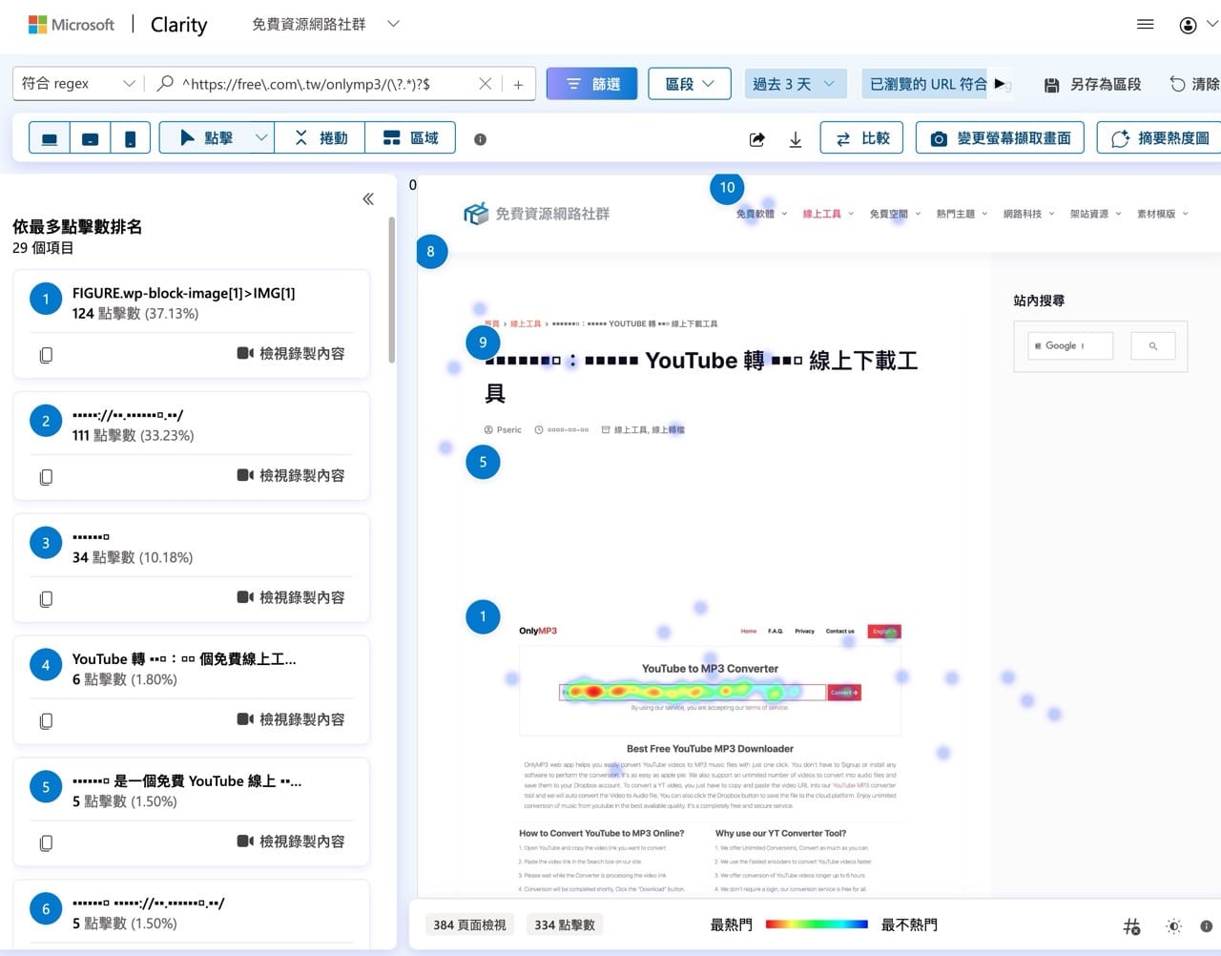Select the 已瀏覽的 URL 符合 filter chip
Image resolution: width=1221 pixels, height=956 pixels.
pos(927,84)
